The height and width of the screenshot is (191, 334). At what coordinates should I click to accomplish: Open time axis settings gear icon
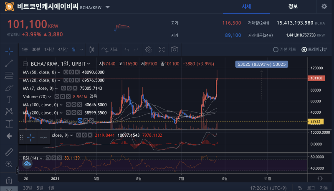click(320, 178)
